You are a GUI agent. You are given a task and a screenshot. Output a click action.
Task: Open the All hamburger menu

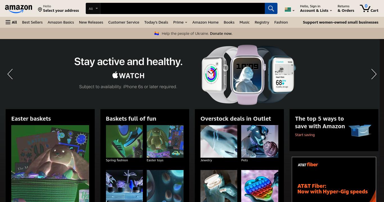click(11, 22)
